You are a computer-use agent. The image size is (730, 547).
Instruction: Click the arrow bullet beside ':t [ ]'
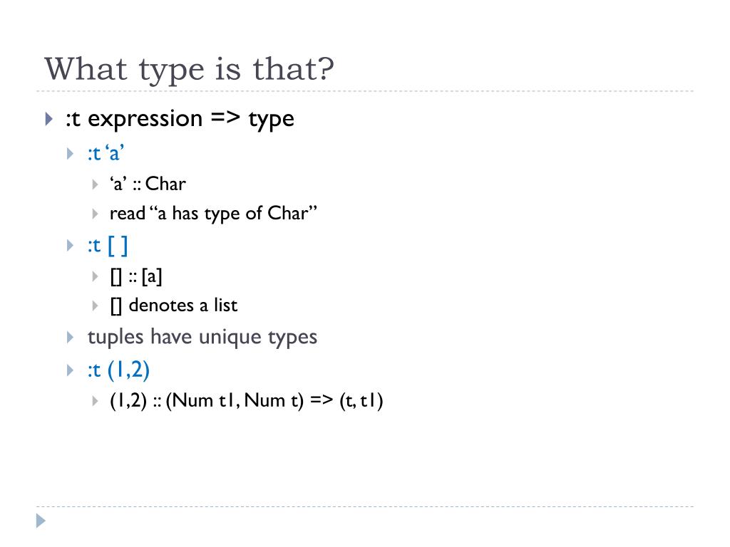(x=71, y=245)
